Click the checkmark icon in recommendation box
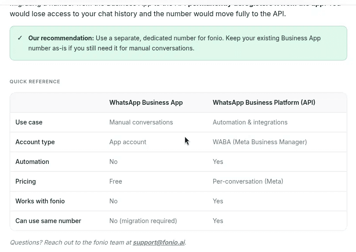The image size is (356, 252). click(x=20, y=38)
